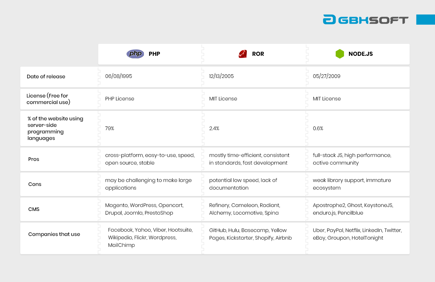Viewport: 435px width, 282px height.
Task: Click the GBKSOFT logo at top right
Action: coord(366,20)
